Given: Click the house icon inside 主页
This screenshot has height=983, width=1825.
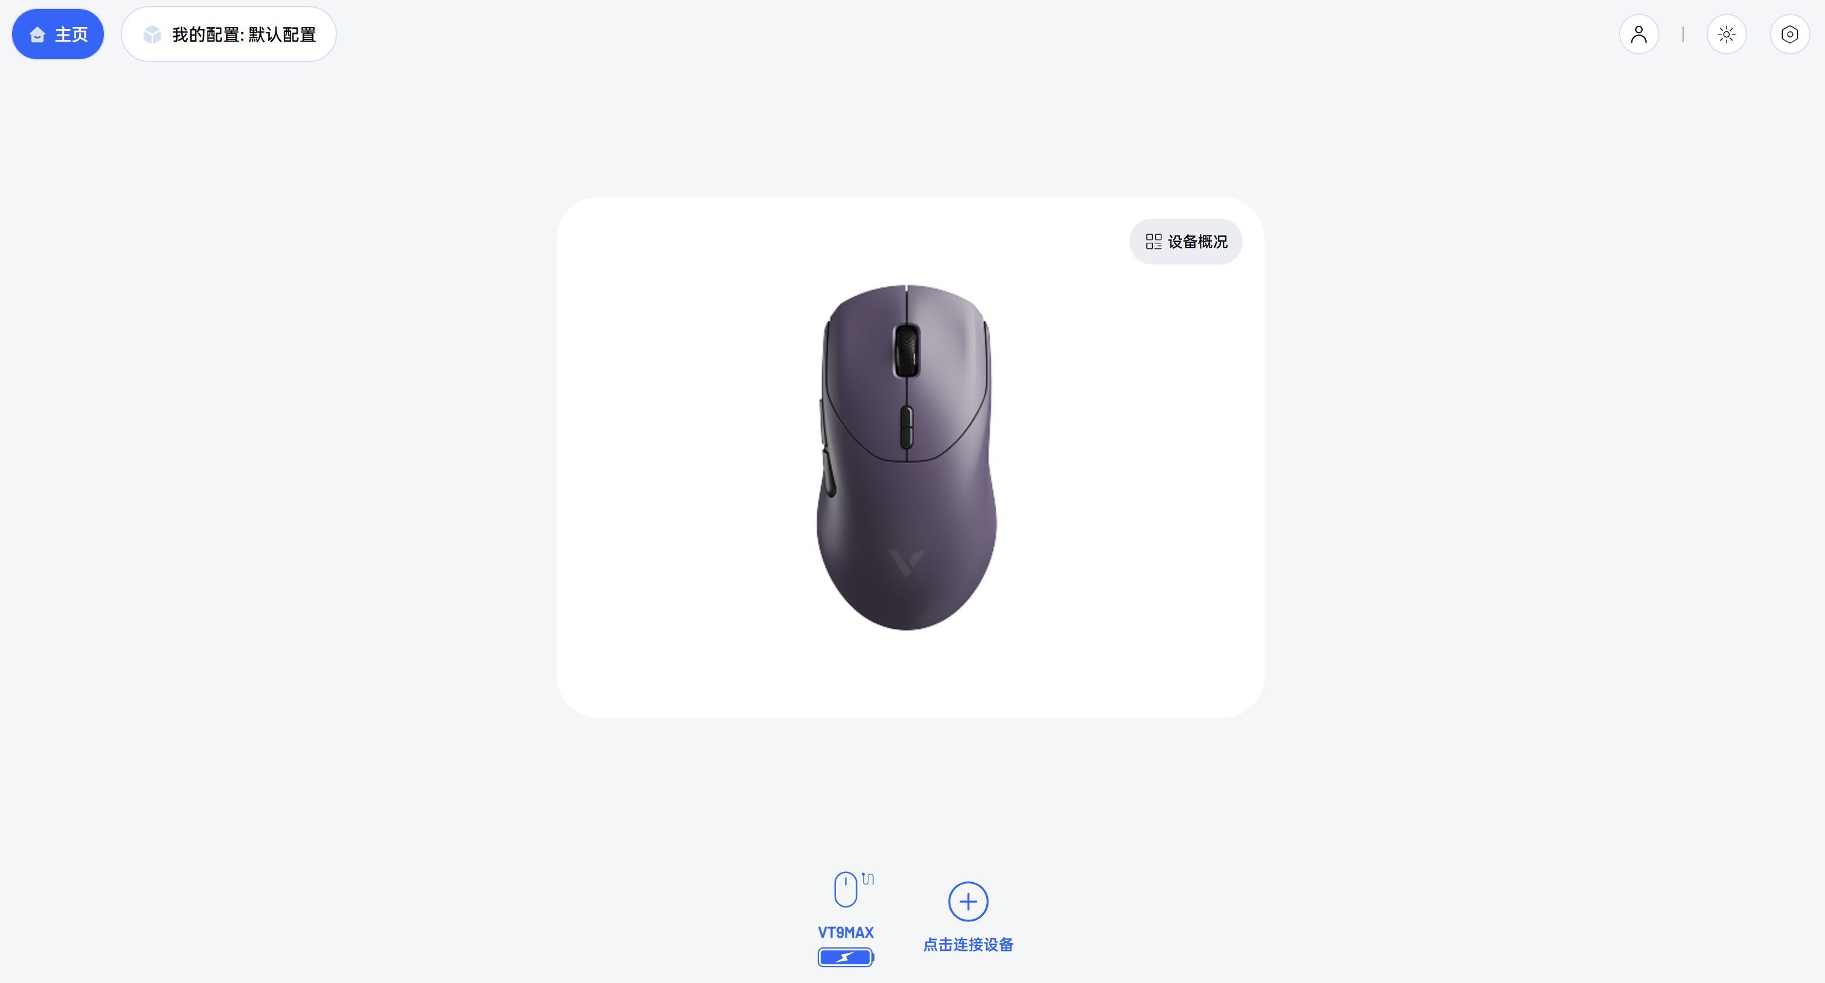Looking at the screenshot, I should (x=37, y=34).
